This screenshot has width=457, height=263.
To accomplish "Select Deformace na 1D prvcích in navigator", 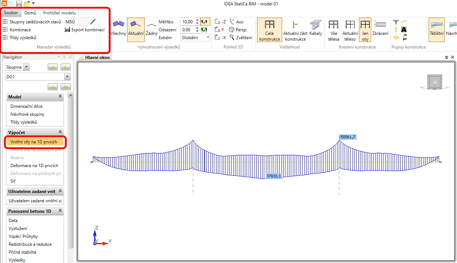I will tap(34, 166).
